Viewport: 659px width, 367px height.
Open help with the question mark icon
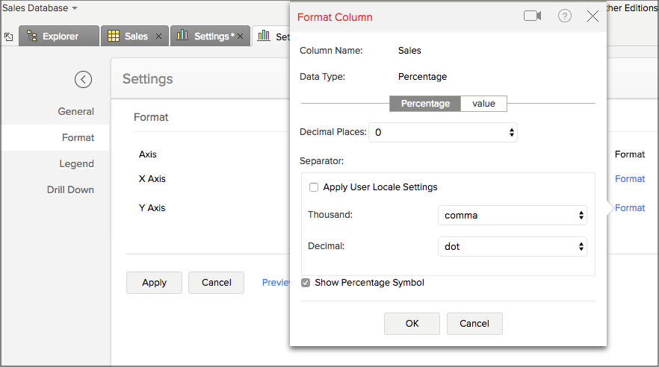tap(565, 16)
